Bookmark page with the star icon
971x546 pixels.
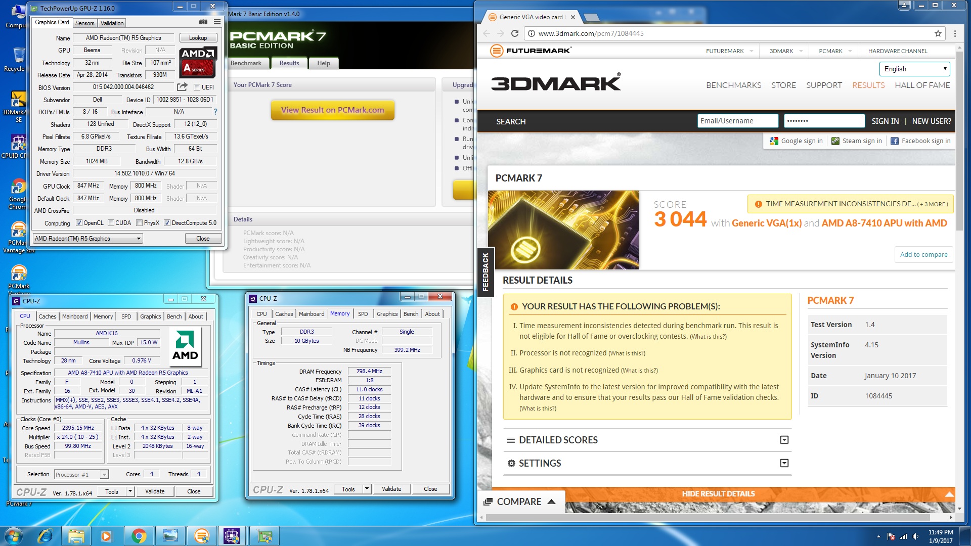pos(938,33)
